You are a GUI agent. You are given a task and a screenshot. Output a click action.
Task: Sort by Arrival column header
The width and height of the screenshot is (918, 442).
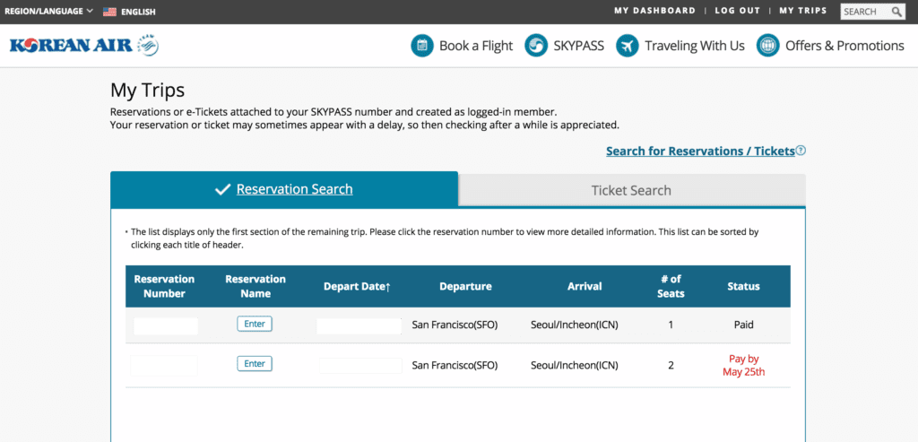point(585,286)
